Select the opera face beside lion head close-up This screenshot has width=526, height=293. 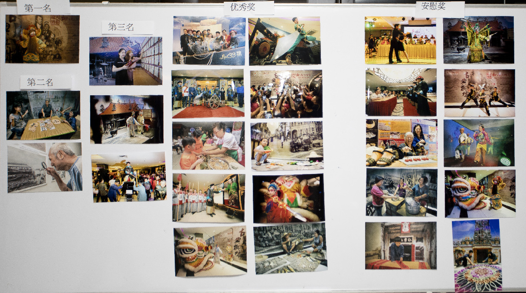coord(289,198)
